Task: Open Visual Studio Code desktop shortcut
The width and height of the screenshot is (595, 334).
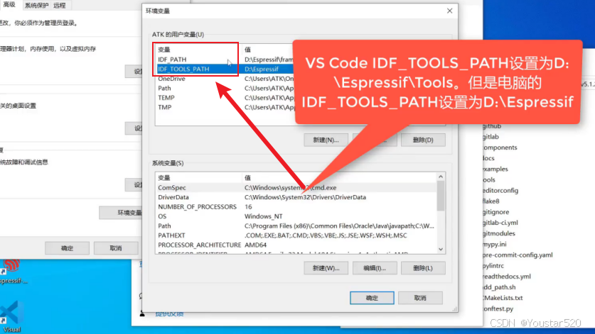Action: 11,316
